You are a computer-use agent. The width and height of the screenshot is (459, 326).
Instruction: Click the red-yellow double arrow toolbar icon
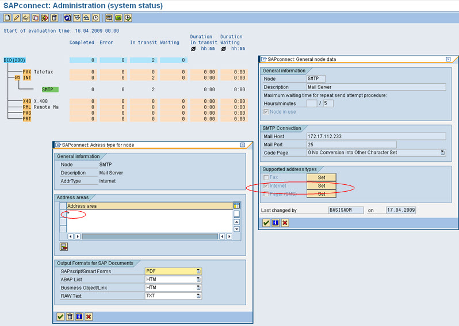coord(45,18)
